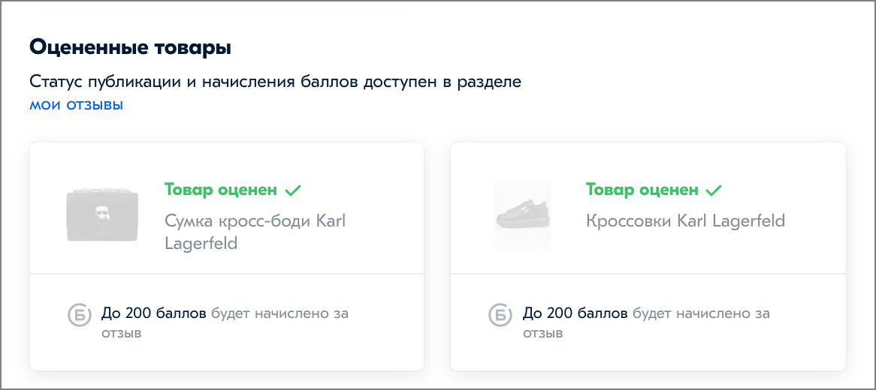Click the 'Оцененные товары' heading

[x=130, y=47]
